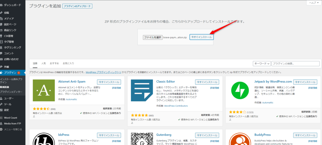Click the bbPress plugin icon
The image size is (322, 145).
point(43,139)
